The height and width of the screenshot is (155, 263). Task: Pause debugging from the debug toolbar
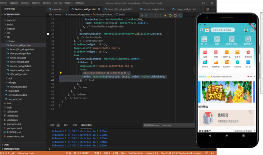point(146,15)
